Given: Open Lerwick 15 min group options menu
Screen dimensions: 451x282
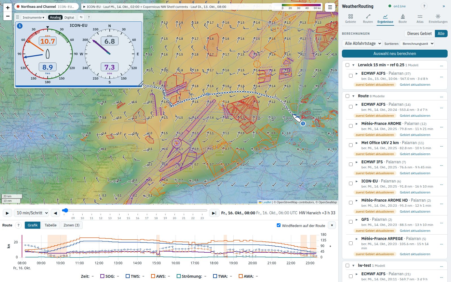Looking at the screenshot, I should coord(441,65).
